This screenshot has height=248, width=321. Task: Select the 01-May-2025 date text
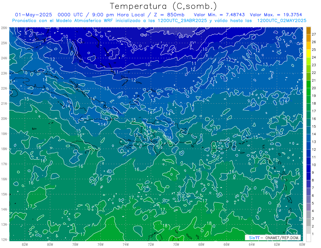point(34,15)
